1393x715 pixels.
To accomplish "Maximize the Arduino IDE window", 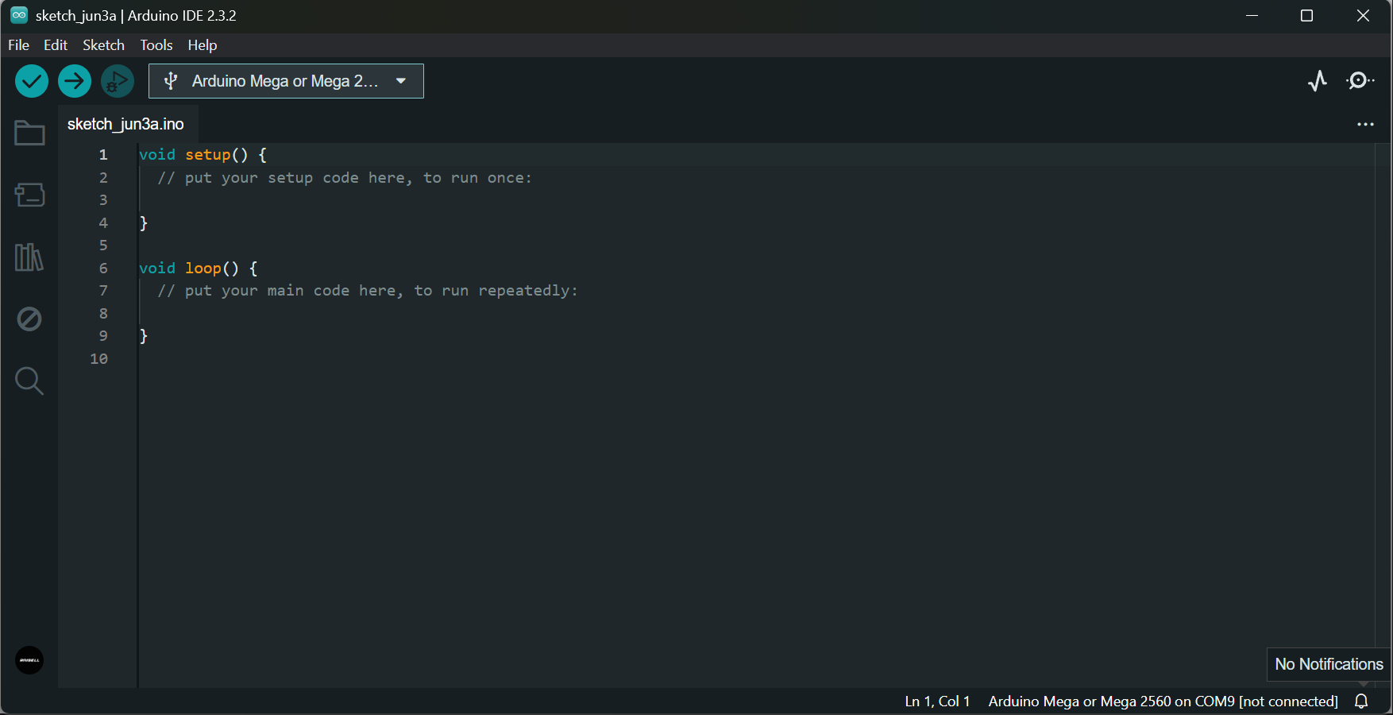I will tap(1306, 16).
